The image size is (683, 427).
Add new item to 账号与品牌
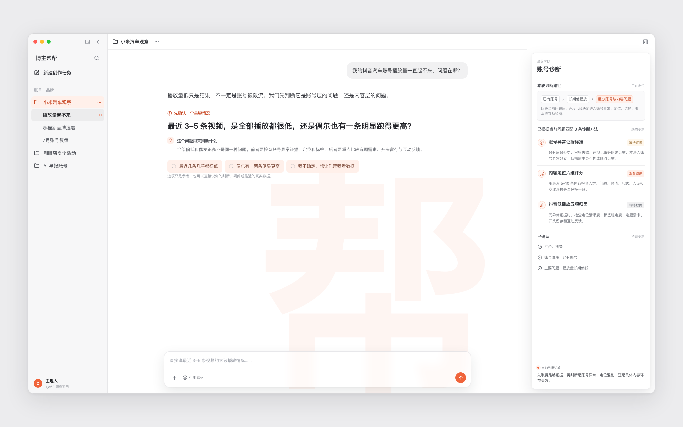point(98,90)
